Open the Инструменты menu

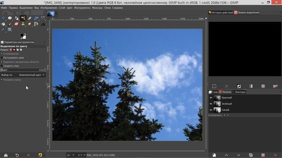tap(82, 8)
